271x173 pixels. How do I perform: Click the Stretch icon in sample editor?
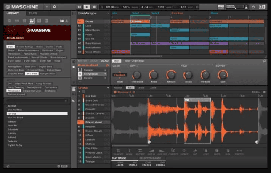pyautogui.click(x=239, y=152)
